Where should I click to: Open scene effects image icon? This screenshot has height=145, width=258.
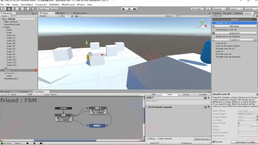[x=77, y=16]
